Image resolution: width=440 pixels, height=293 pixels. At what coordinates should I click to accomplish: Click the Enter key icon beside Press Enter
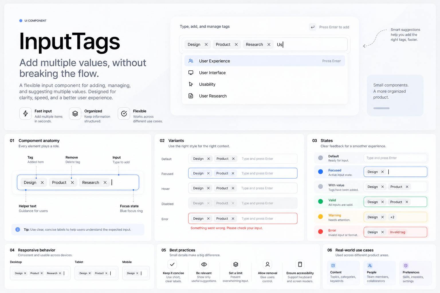(313, 27)
